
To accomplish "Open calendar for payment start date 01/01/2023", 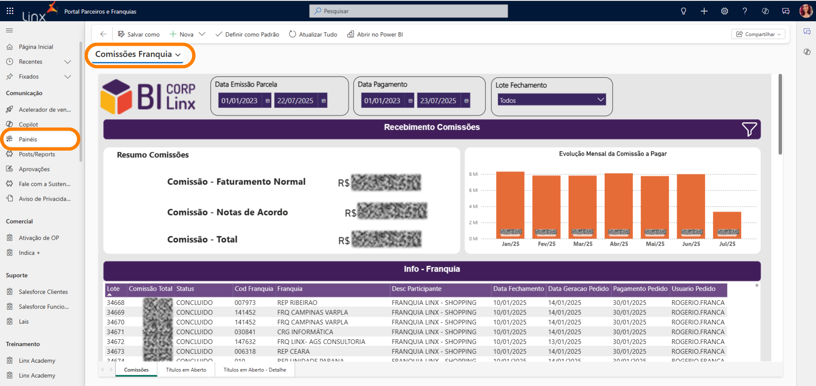I will [410, 101].
